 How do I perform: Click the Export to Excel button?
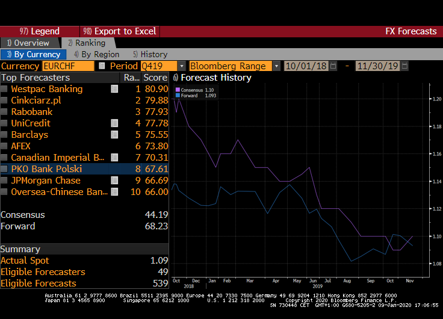coord(120,31)
